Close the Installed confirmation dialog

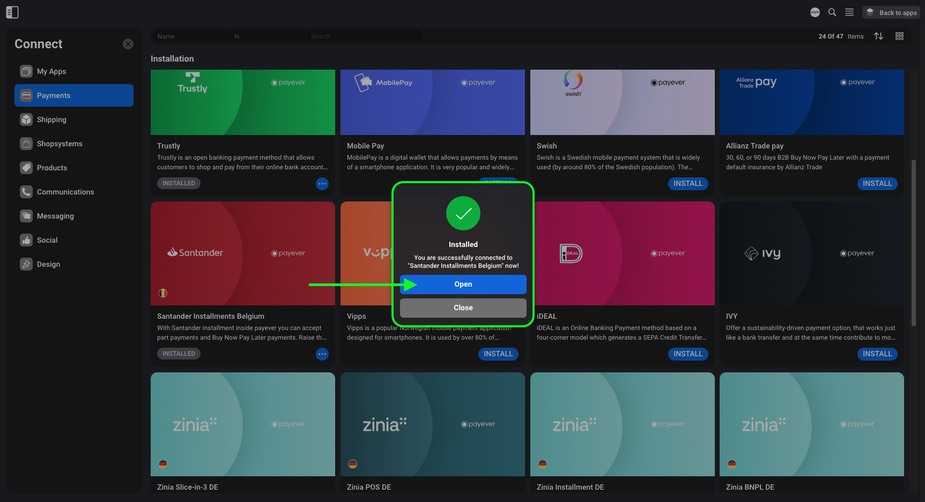(463, 308)
